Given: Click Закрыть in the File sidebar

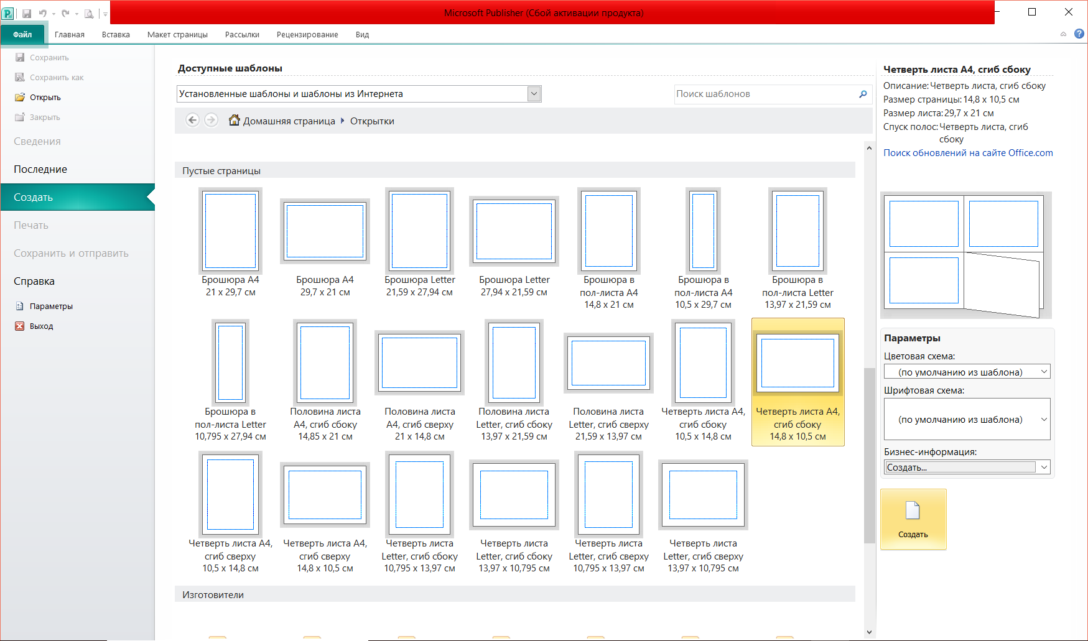Looking at the screenshot, I should (37, 117).
